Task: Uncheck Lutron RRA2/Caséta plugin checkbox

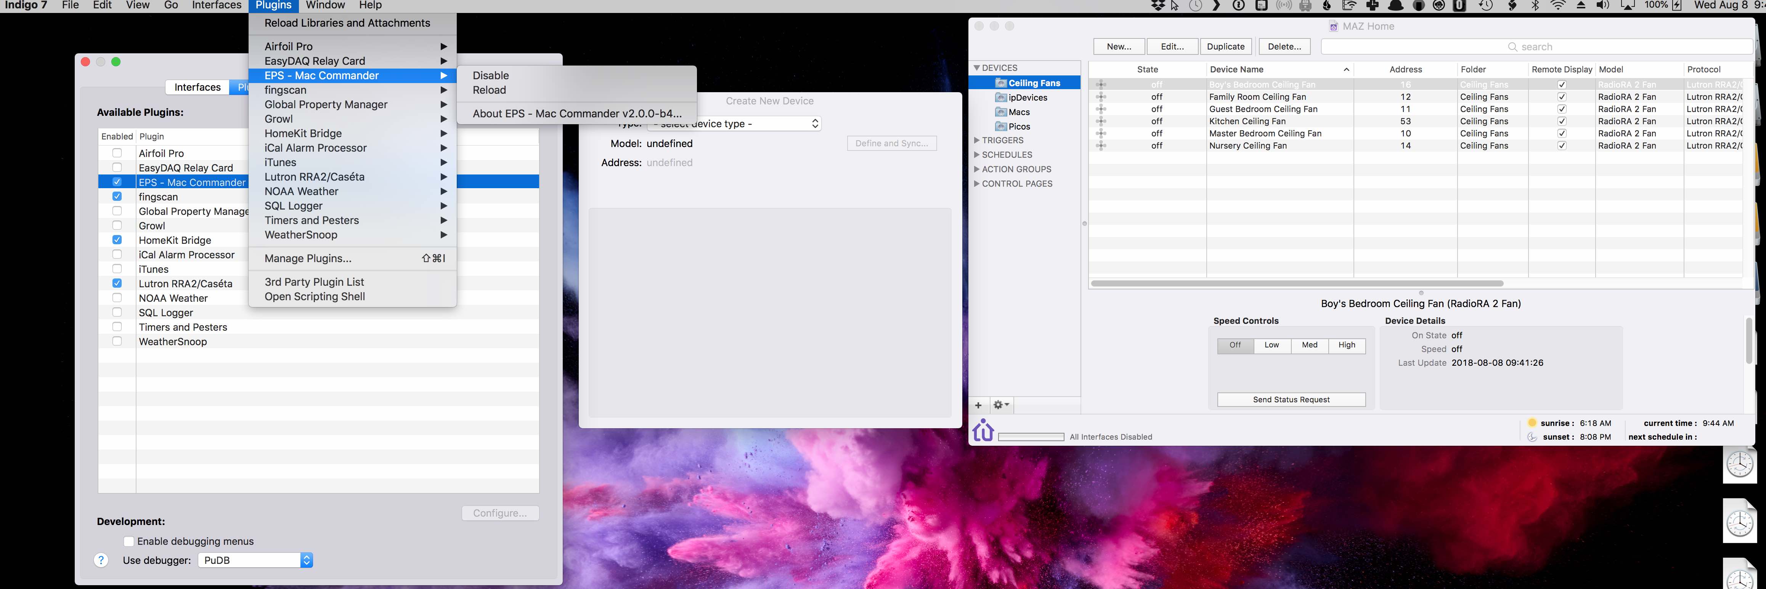Action: (117, 283)
